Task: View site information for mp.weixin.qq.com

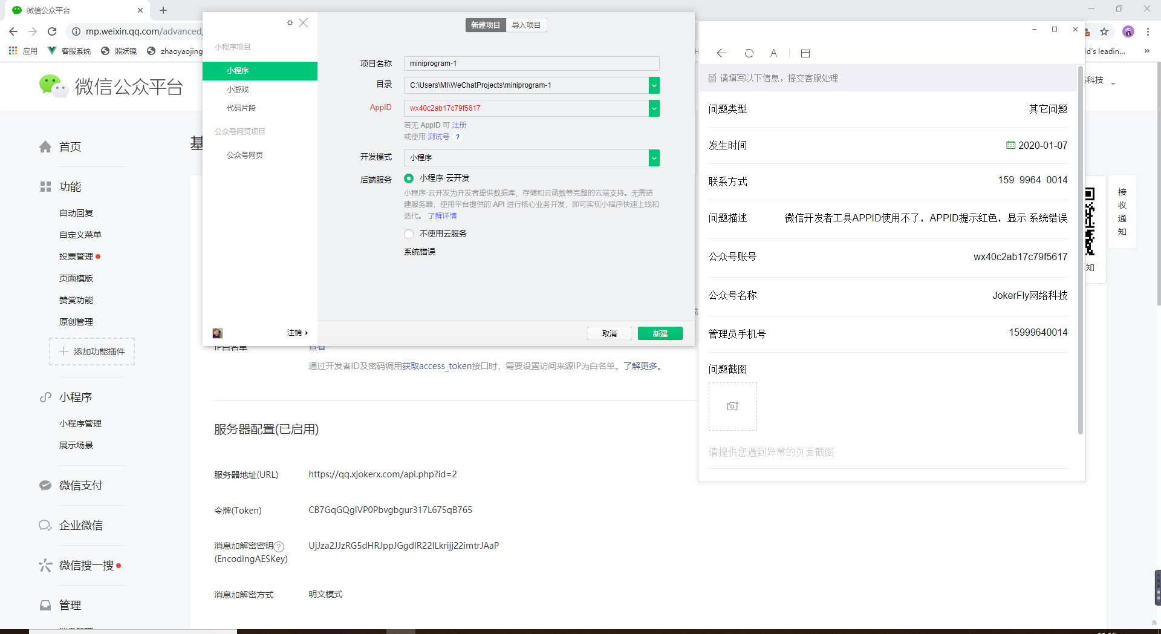Action: point(76,31)
